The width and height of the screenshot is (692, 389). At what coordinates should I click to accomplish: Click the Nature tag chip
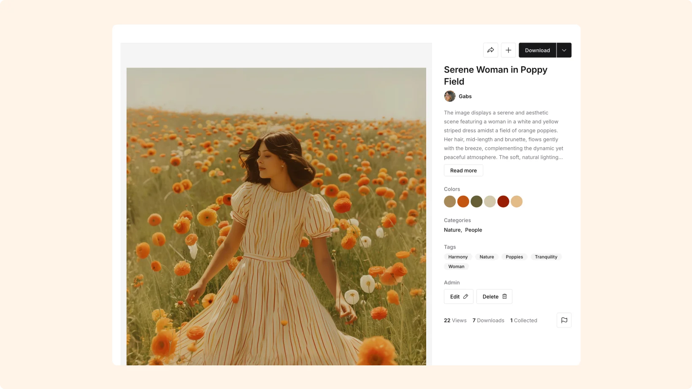tap(487, 257)
